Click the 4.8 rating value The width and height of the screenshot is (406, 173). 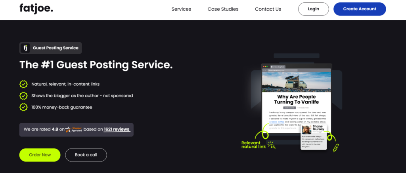(55, 130)
